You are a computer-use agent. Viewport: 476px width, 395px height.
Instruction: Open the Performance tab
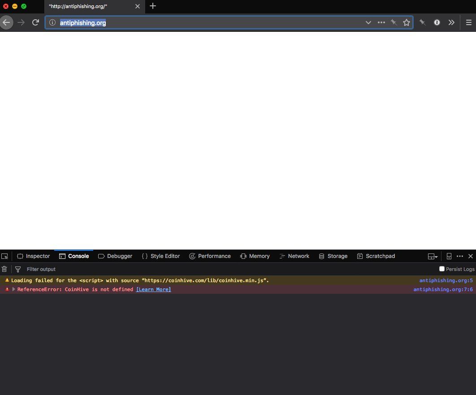pos(210,256)
